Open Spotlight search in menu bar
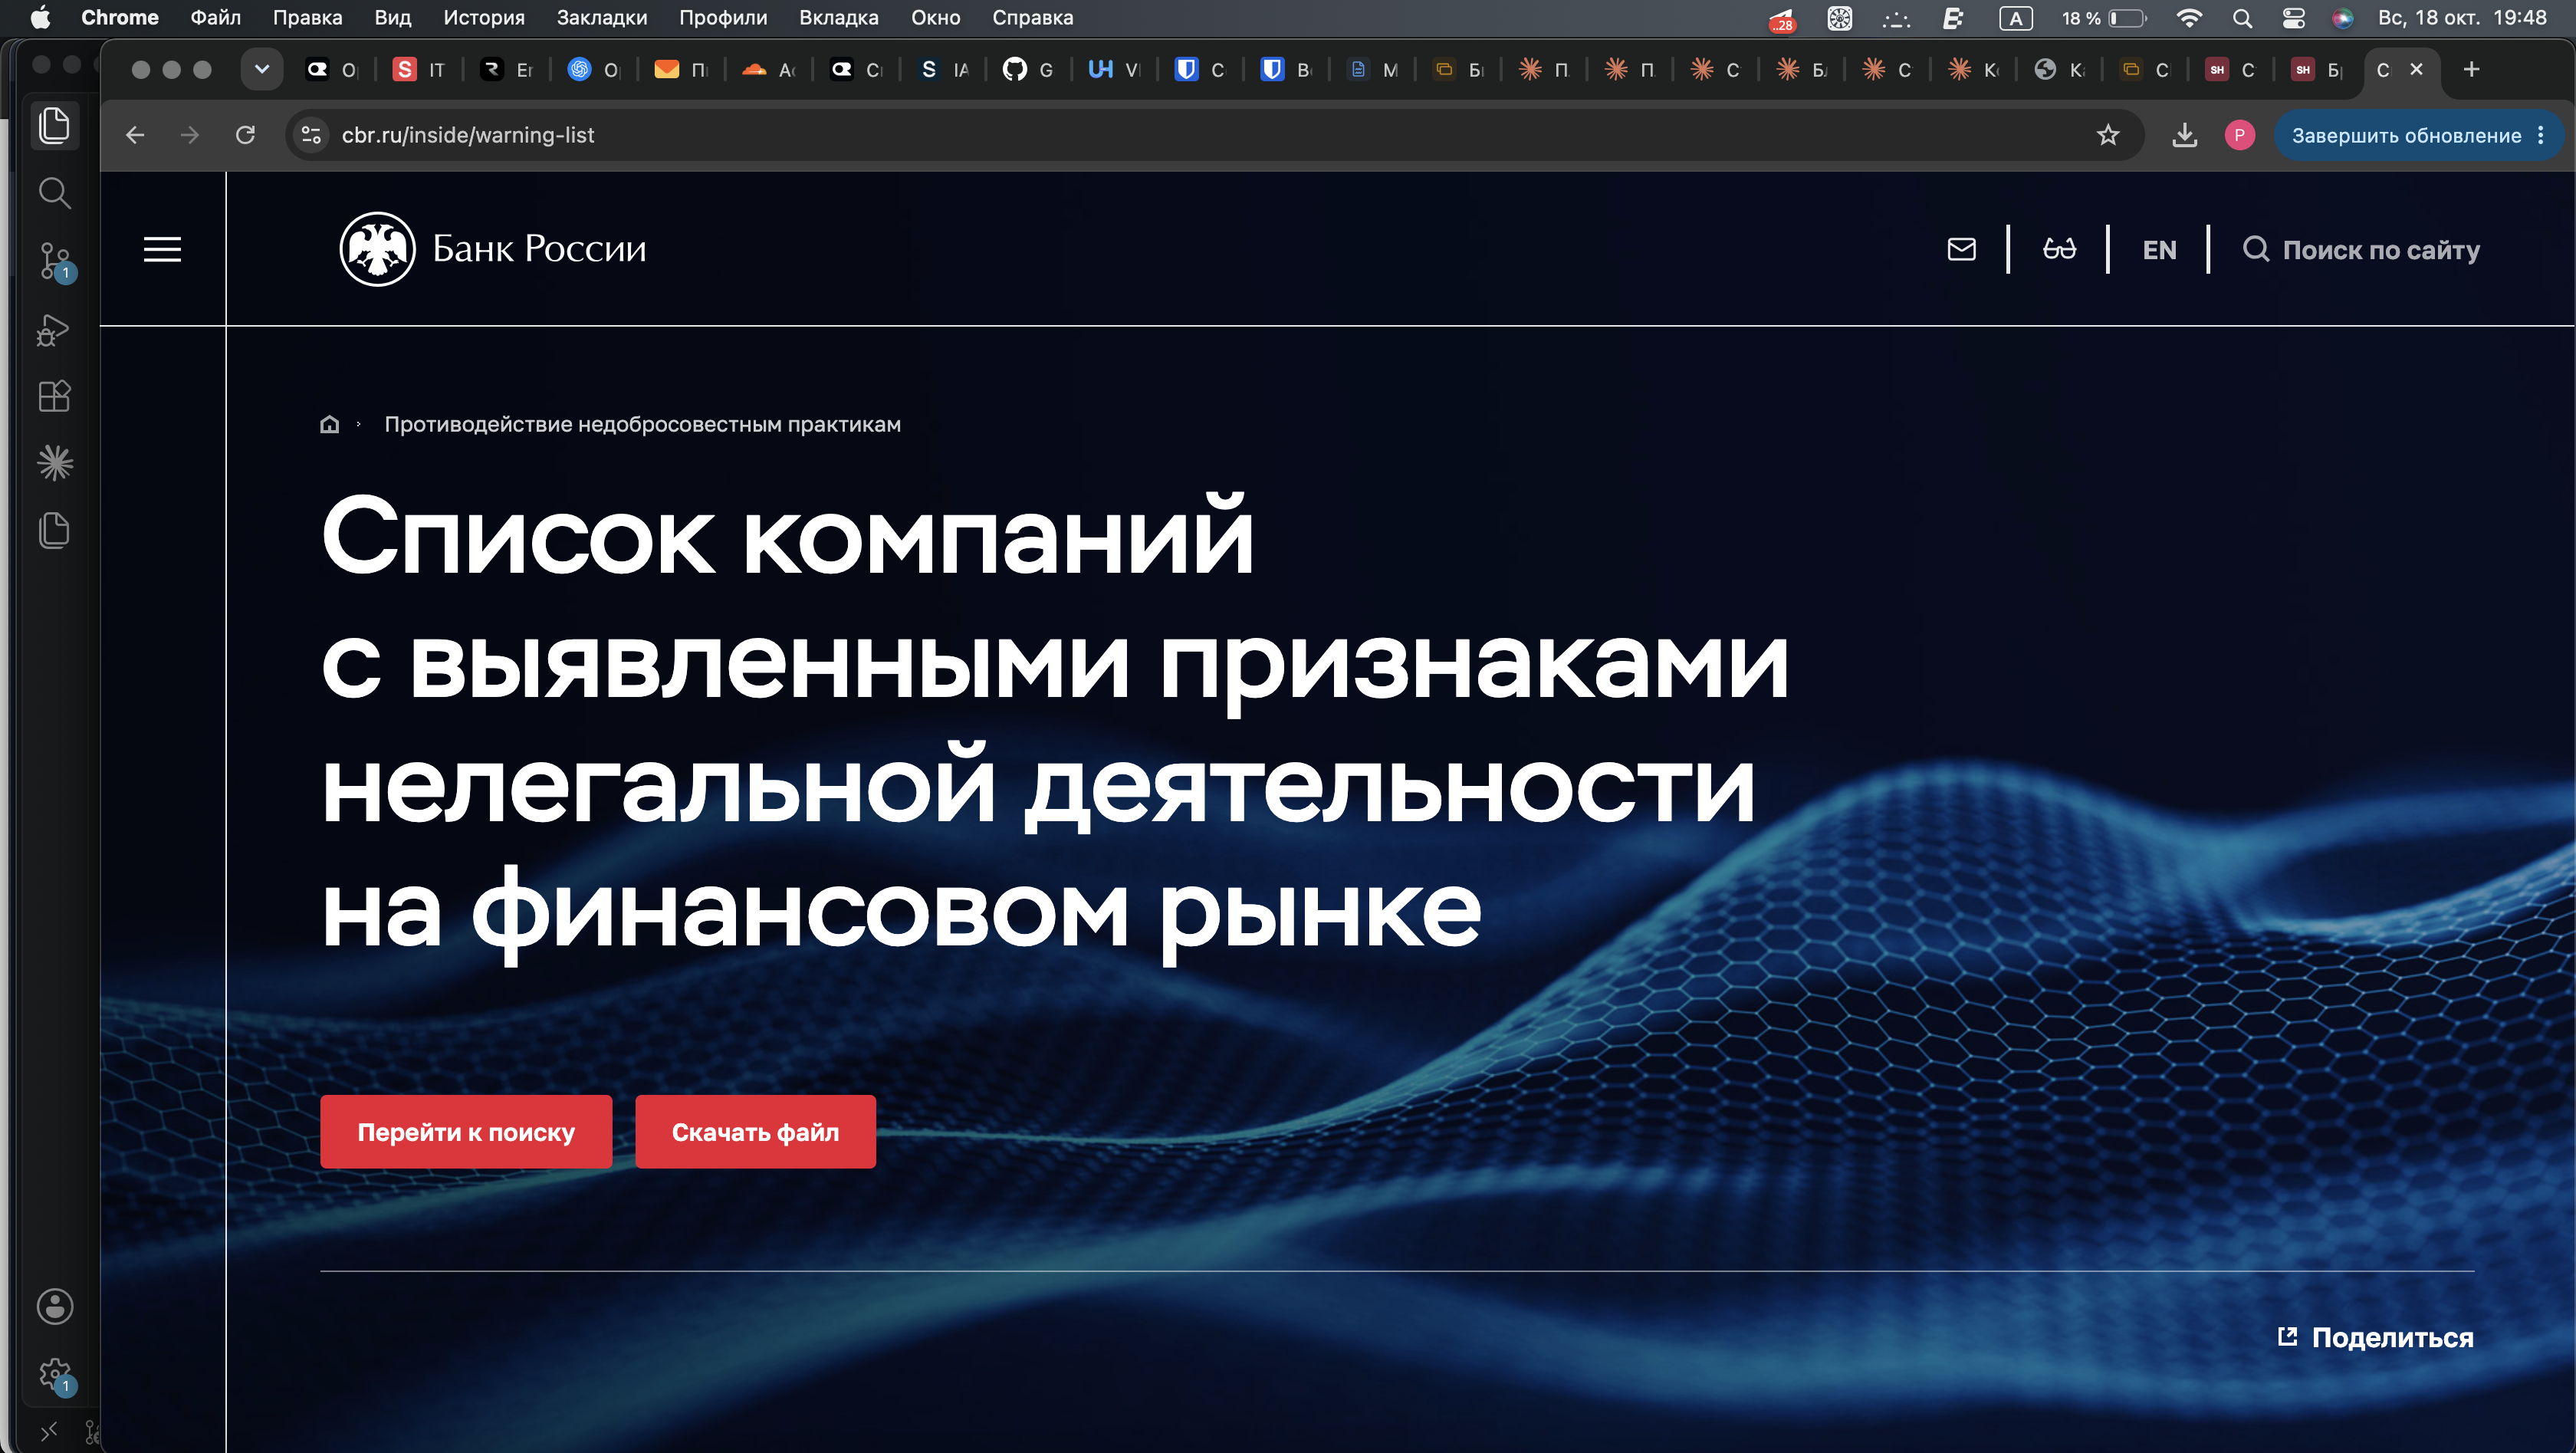Screen dimensions: 2576x1453 [x=2242, y=18]
